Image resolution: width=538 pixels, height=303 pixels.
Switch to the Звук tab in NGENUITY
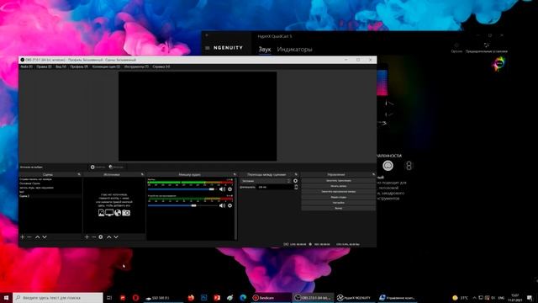[x=265, y=50]
